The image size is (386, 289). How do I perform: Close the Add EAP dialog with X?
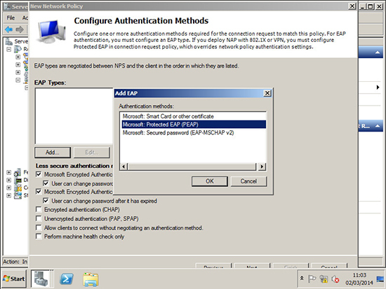[x=267, y=93]
